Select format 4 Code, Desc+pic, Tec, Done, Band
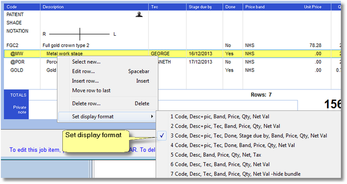The width and height of the screenshot is (347, 184). point(232,145)
